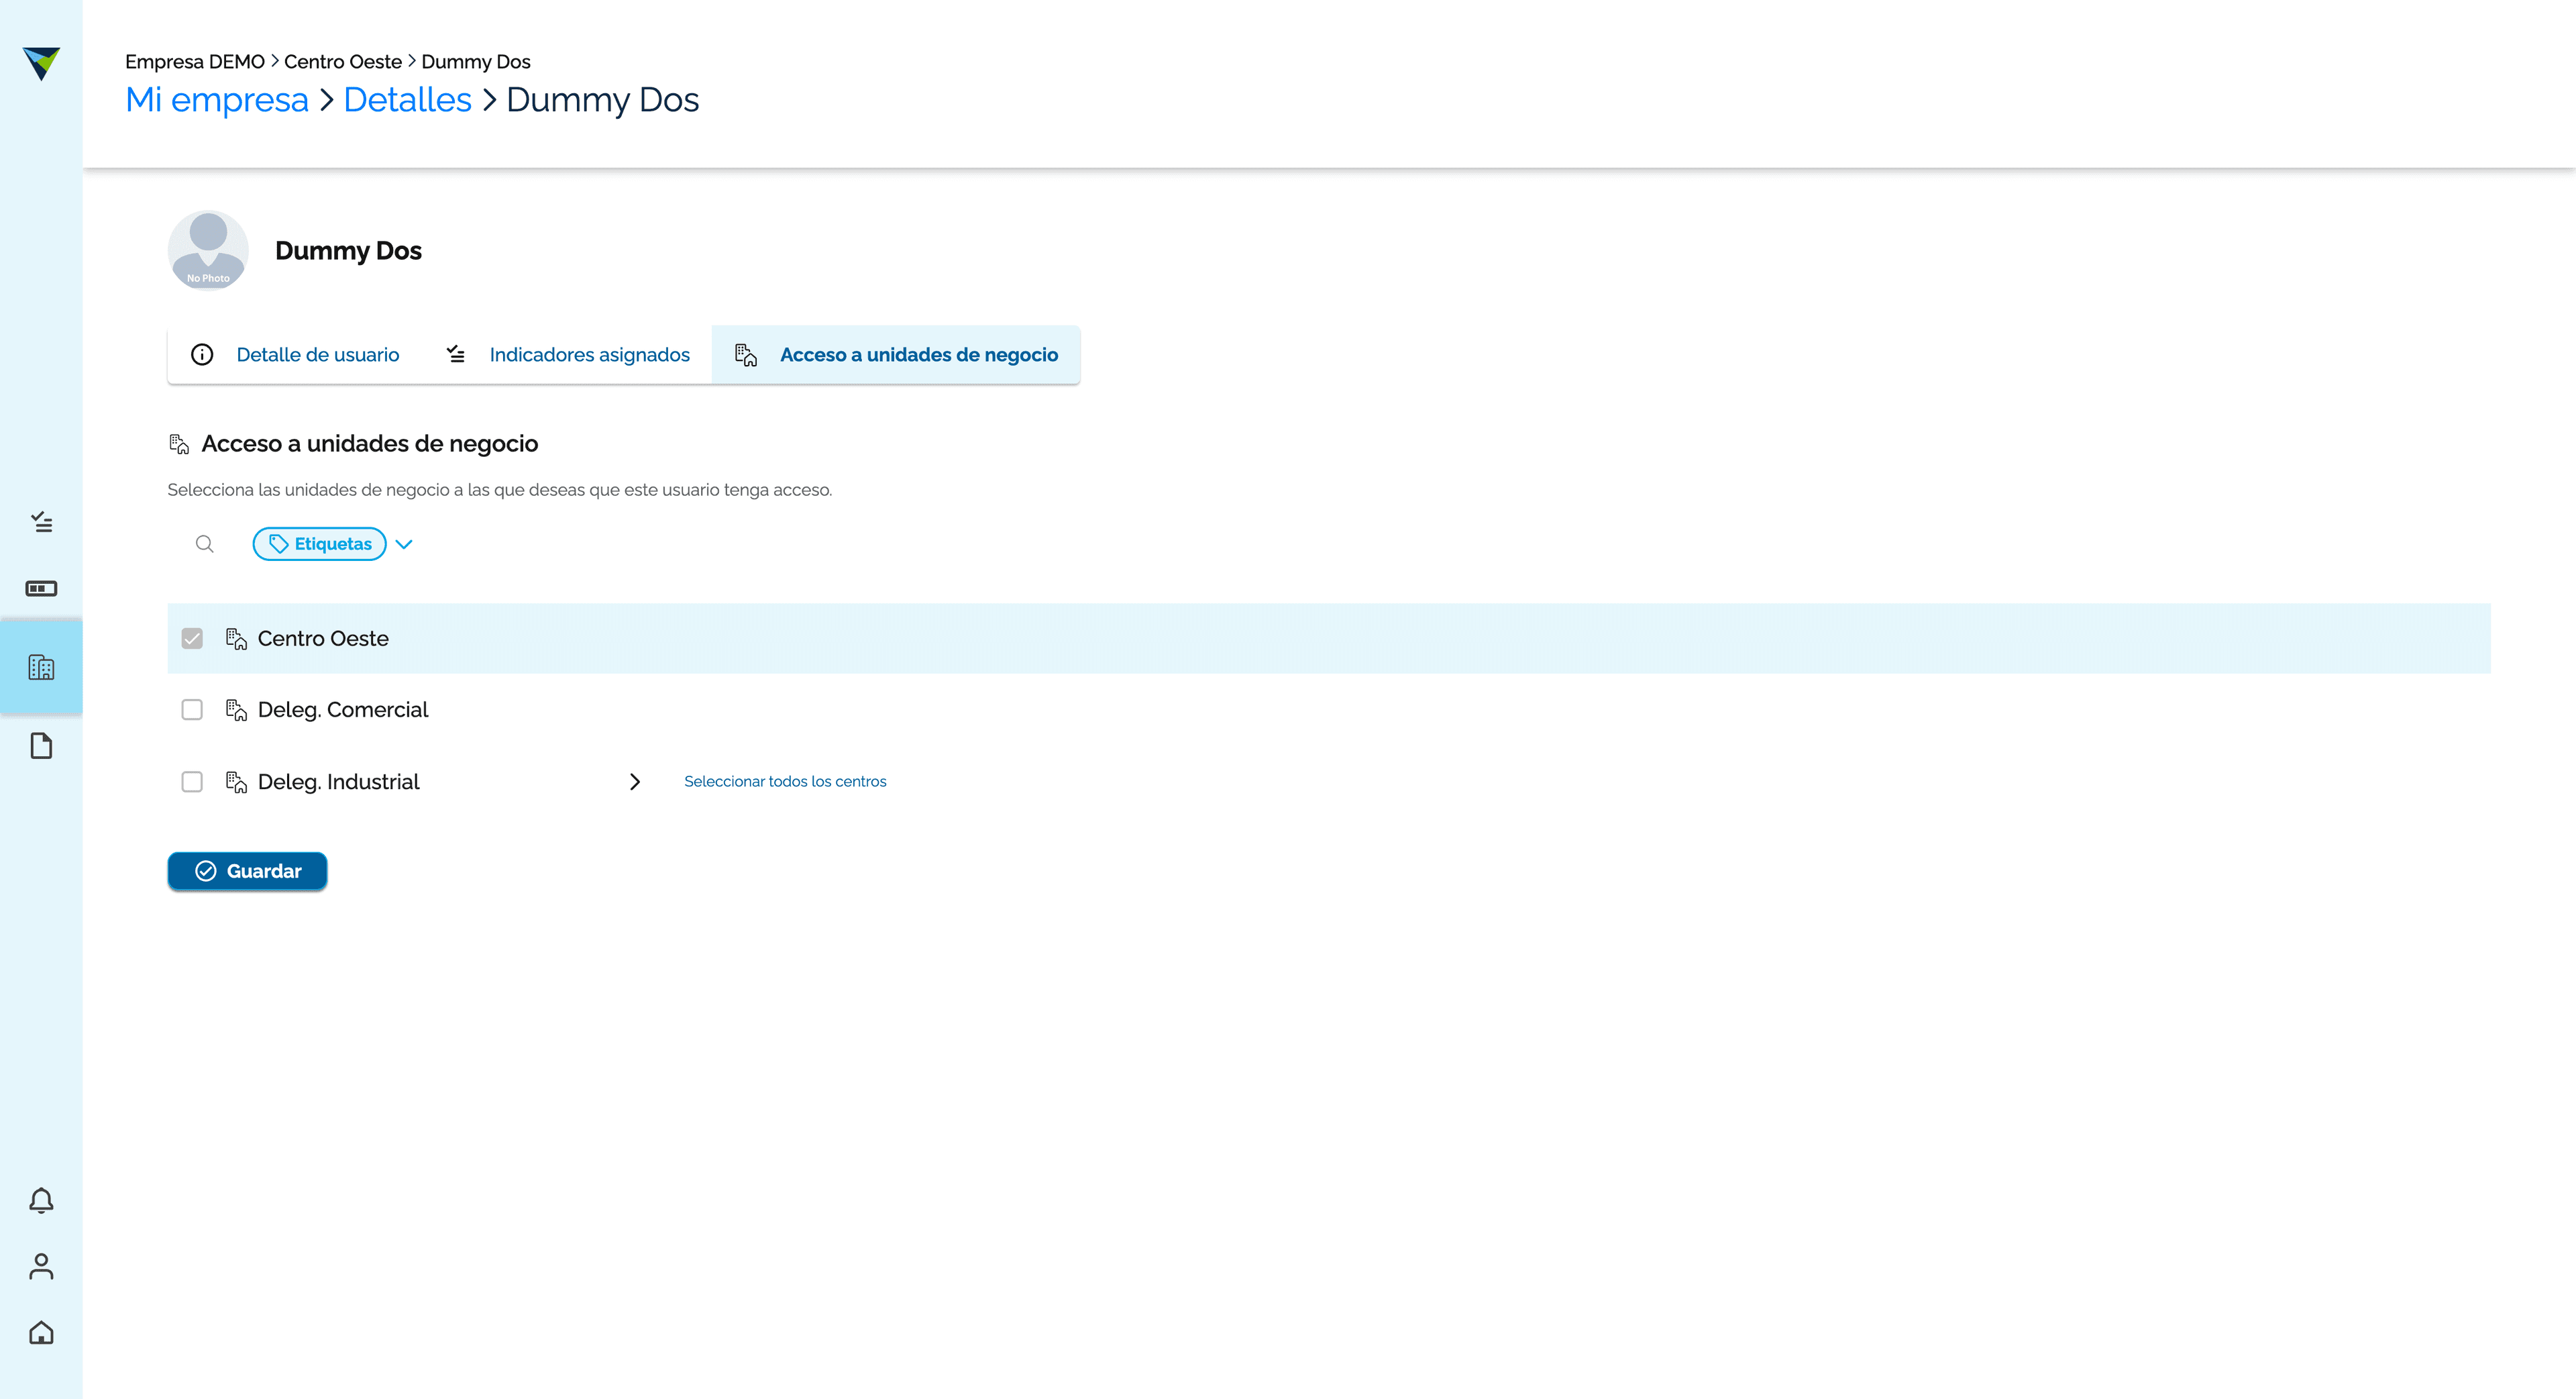Switch to Indicadores asignados tab
The height and width of the screenshot is (1399, 2576).
coord(567,355)
